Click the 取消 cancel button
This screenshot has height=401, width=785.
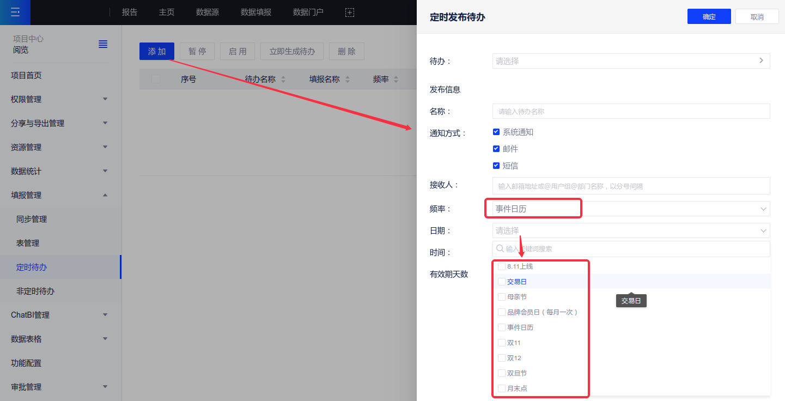(x=757, y=17)
